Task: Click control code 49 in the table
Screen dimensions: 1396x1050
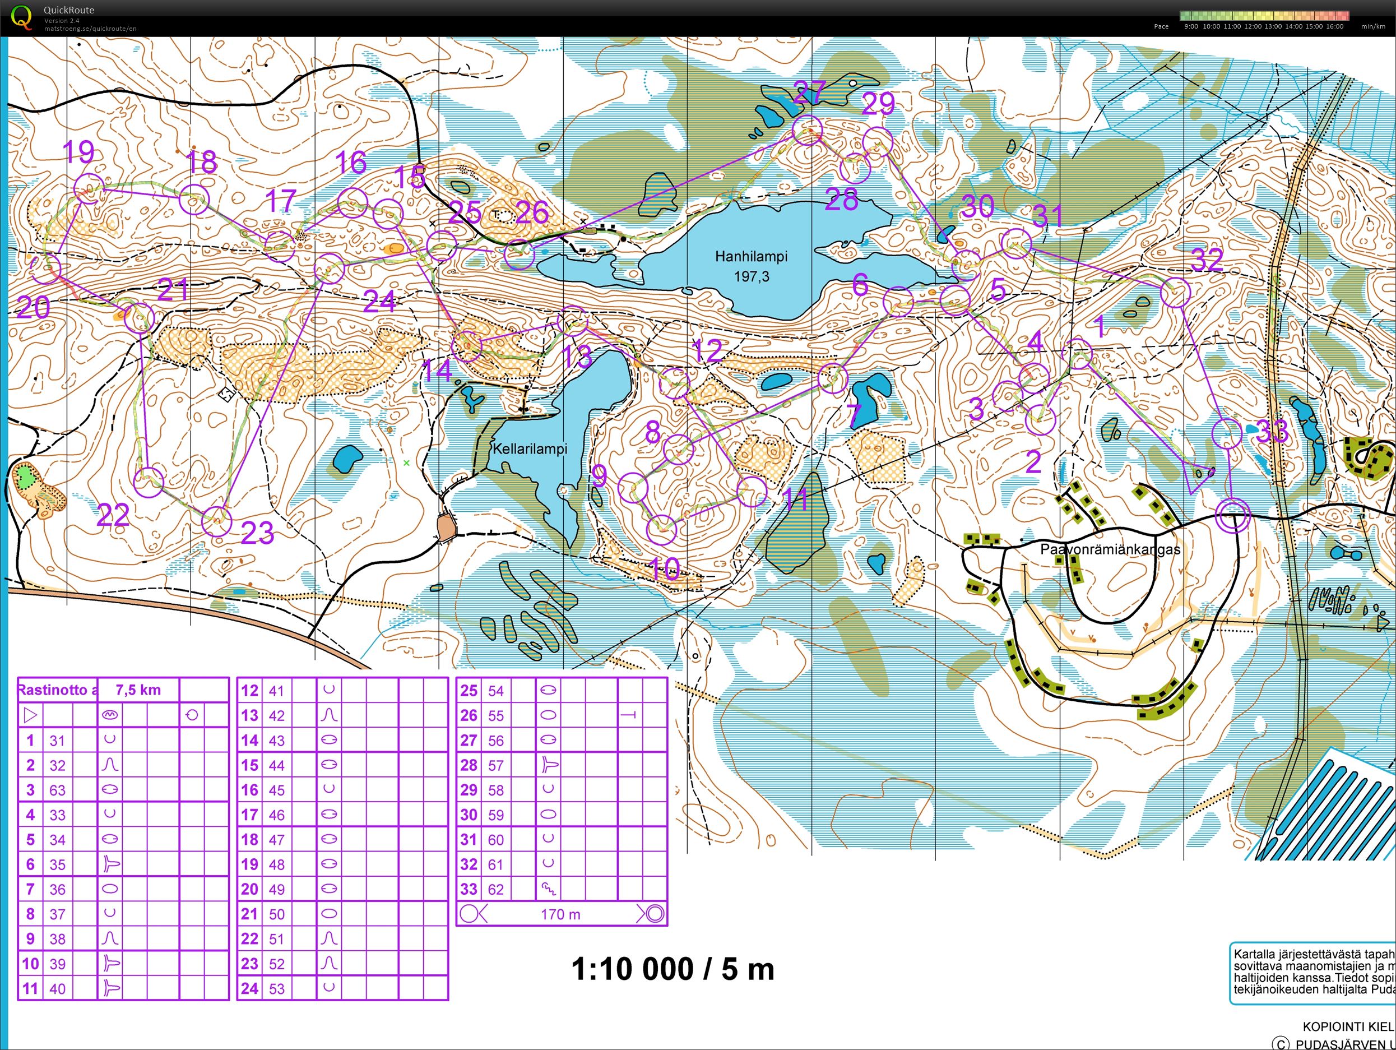Action: click(277, 889)
